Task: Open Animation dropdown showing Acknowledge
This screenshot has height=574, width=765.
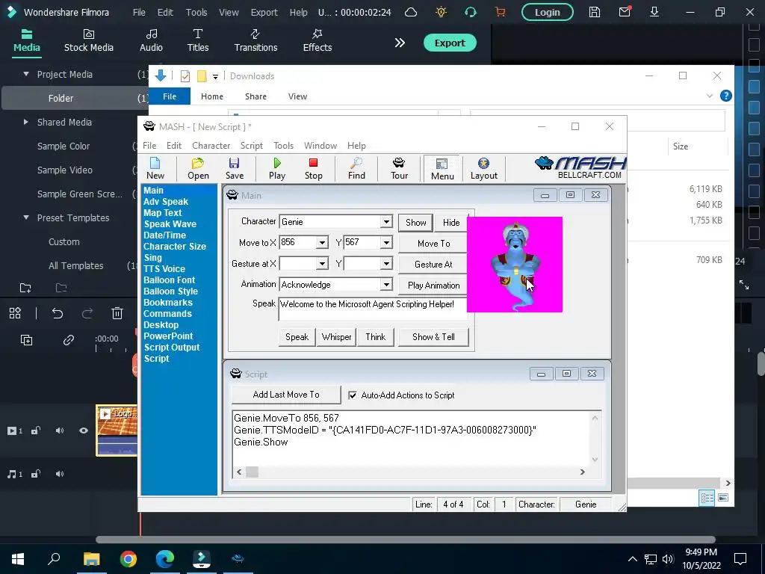Action: point(386,285)
